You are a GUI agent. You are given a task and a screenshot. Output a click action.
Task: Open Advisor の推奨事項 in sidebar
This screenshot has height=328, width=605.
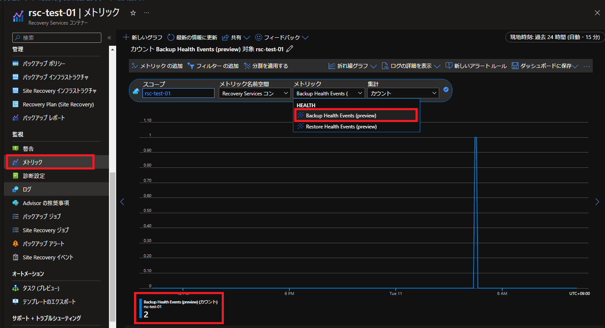pyautogui.click(x=56, y=203)
